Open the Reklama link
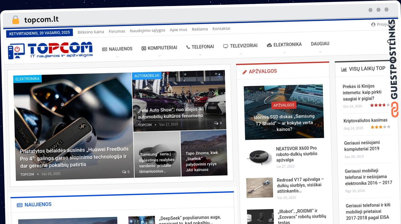Viewport: 401px width, 224px height. pyautogui.click(x=200, y=29)
